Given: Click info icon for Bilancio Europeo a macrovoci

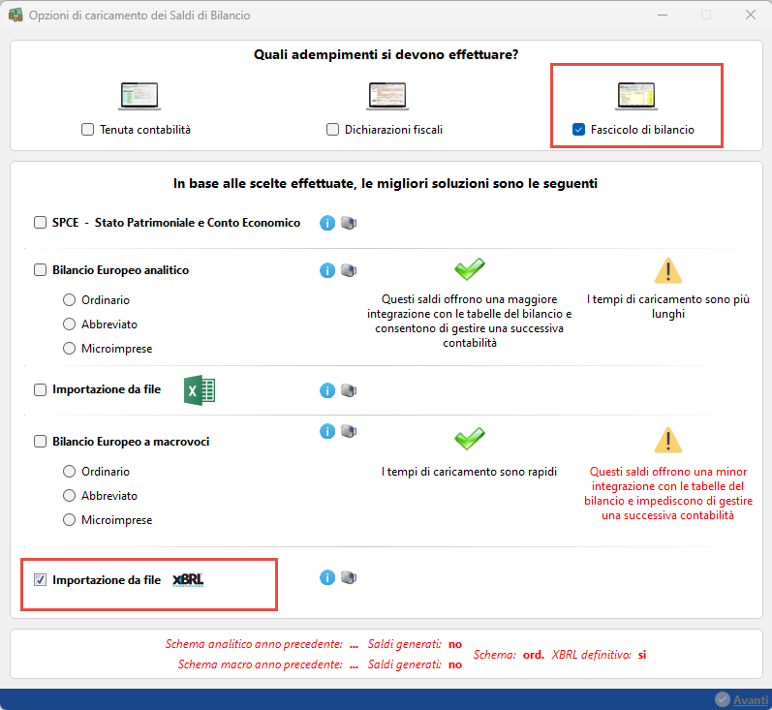Looking at the screenshot, I should click(x=327, y=431).
